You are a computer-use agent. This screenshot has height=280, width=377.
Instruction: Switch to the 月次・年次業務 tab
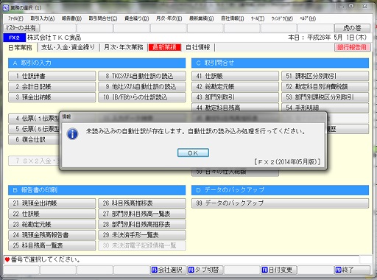point(124,47)
